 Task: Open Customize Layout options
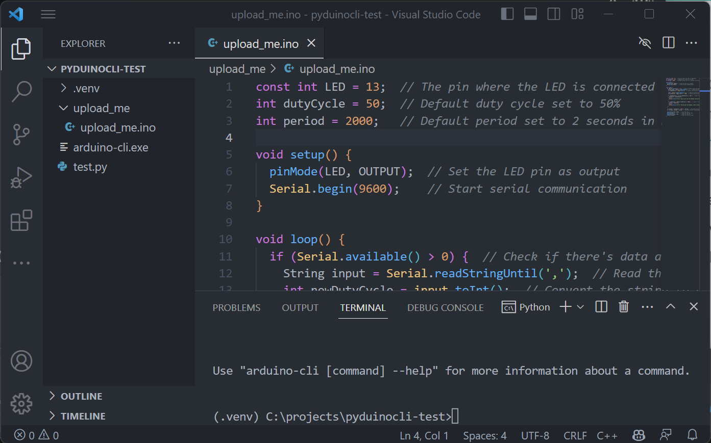pos(577,14)
